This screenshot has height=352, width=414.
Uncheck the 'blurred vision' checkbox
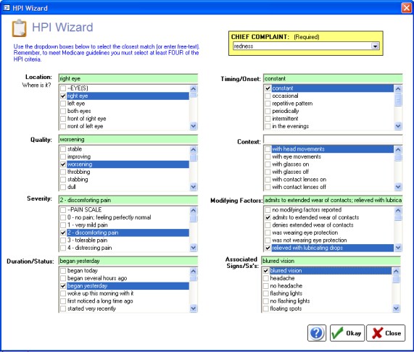[266, 271]
